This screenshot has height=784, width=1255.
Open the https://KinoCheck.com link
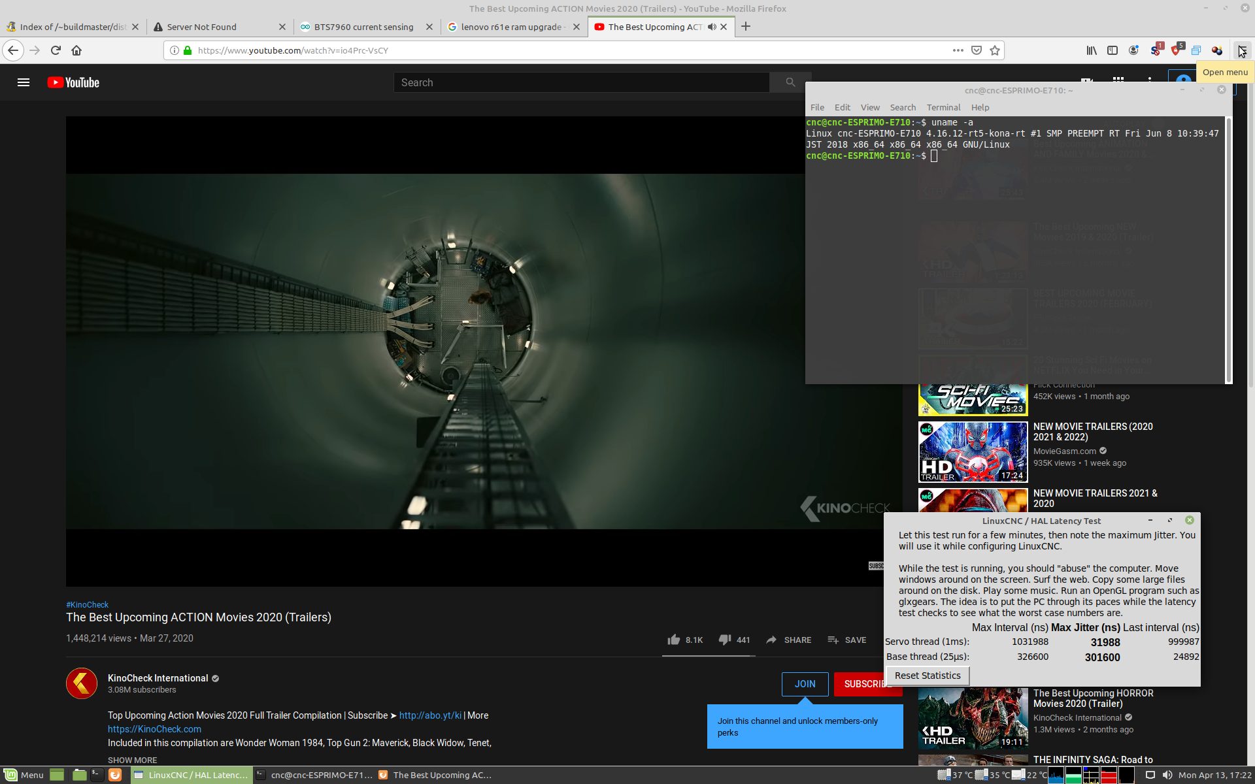(x=154, y=729)
